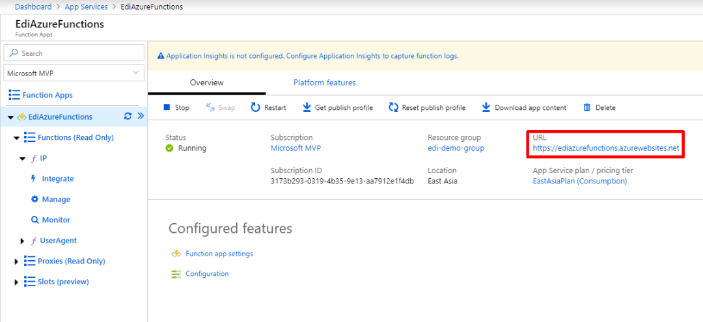
Task: Select the Manage tree item
Action: (x=56, y=199)
